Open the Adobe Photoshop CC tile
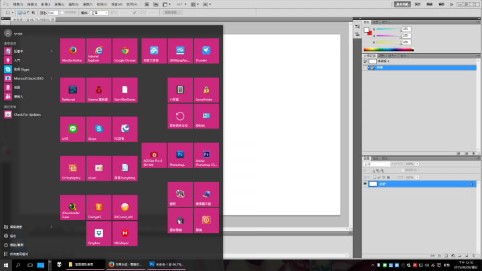The width and height of the screenshot is (482, 271). 206,155
